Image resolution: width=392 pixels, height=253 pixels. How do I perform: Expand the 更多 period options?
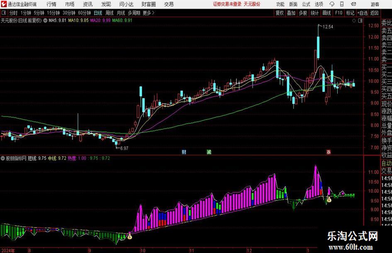[x=149, y=13]
